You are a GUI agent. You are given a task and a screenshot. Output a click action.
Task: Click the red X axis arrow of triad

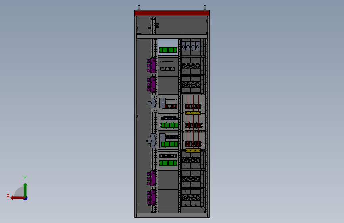click(x=17, y=198)
